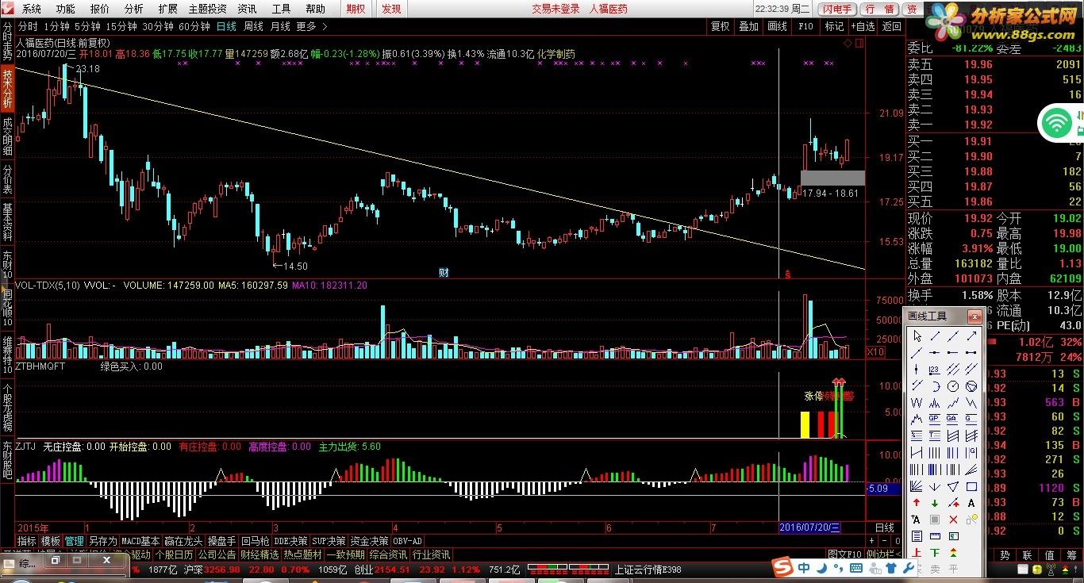Screen dimensions: 1084x583
Task: Add stock with +自选 button
Action: pyautogui.click(x=863, y=26)
